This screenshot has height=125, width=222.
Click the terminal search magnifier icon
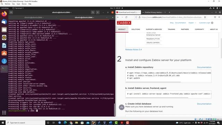point(93,12)
